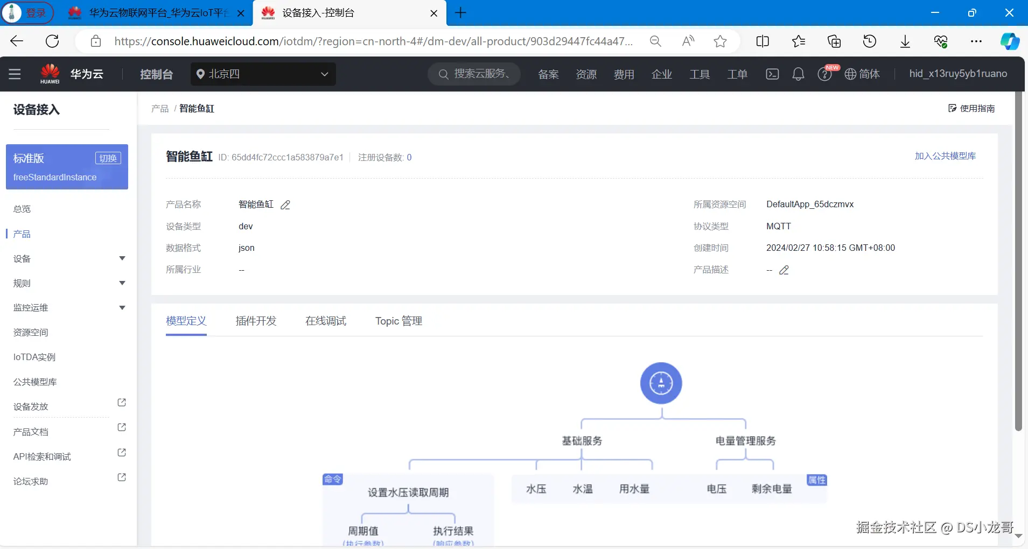The image size is (1028, 549).
Task: Launch the CloudShell terminal icon
Action: [772, 74]
